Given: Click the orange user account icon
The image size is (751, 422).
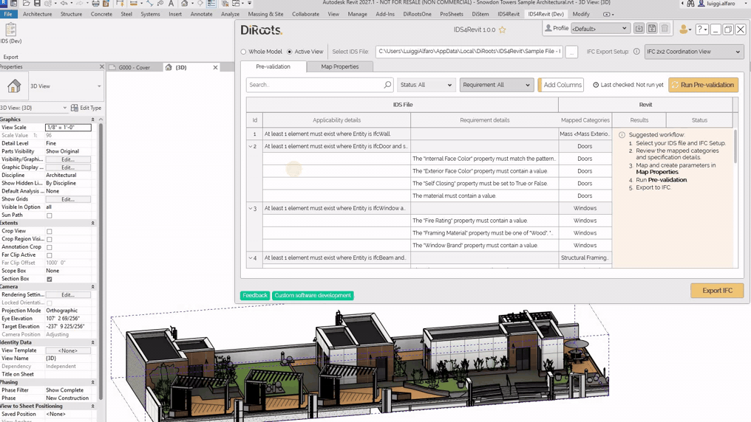Looking at the screenshot, I should tap(684, 30).
